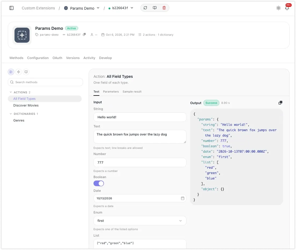
Task: Click '2 actions · 1 dictionary' text
Action: [158, 35]
